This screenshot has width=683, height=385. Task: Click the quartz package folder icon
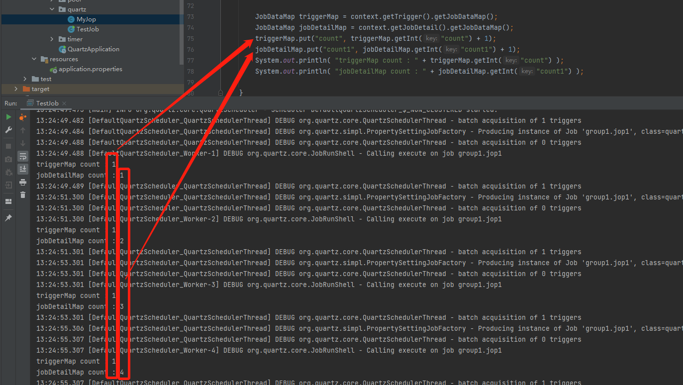tap(62, 9)
